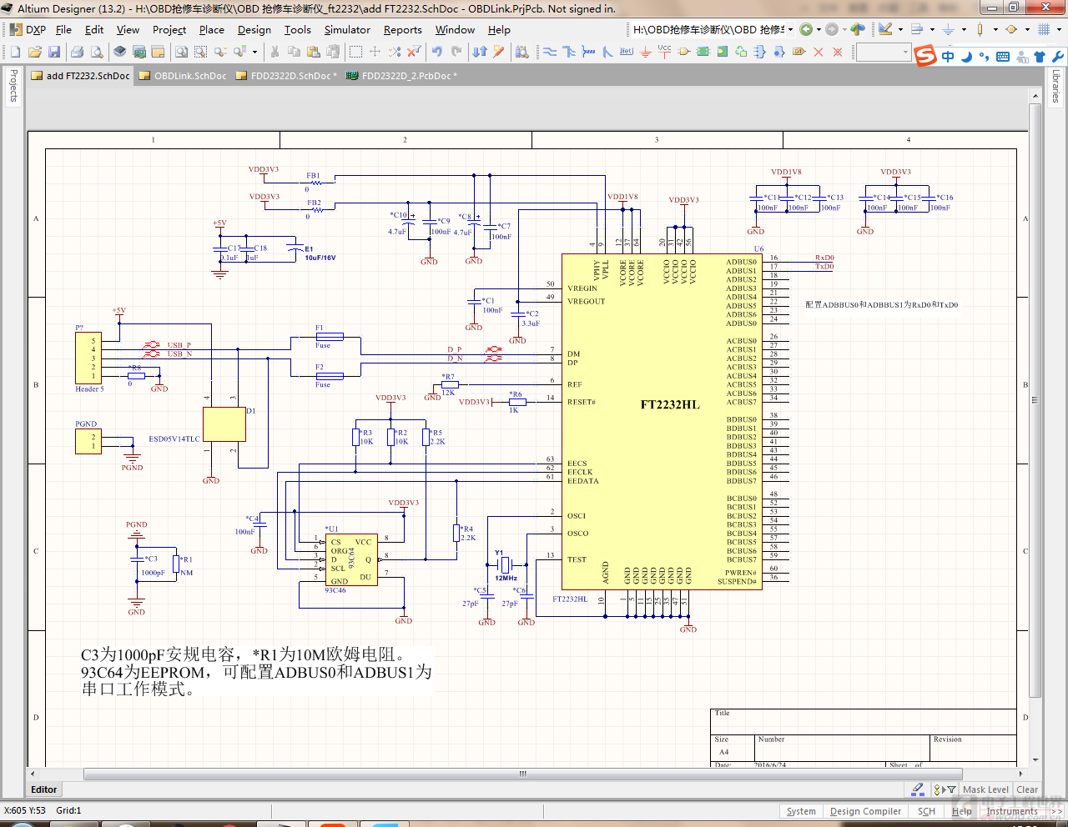
Task: Open Print Preview icon
Action: click(97, 52)
